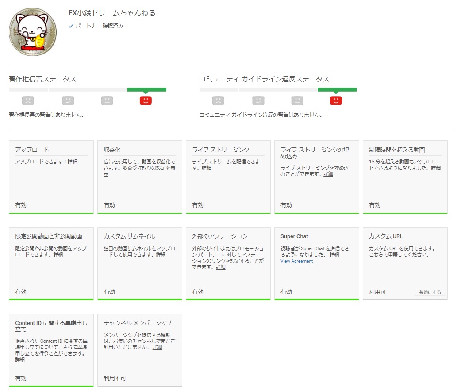Open 詳細 in the Content ID card
Screen dimensions: 457x391
coord(20,360)
